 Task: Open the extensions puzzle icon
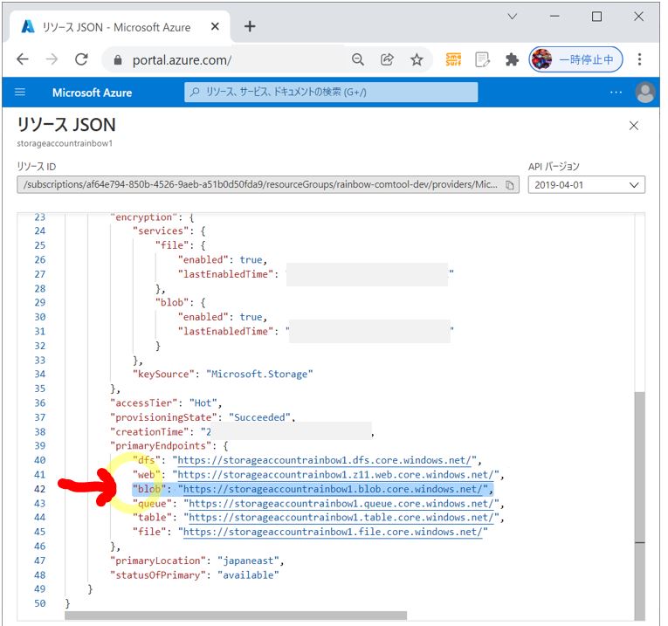[512, 59]
